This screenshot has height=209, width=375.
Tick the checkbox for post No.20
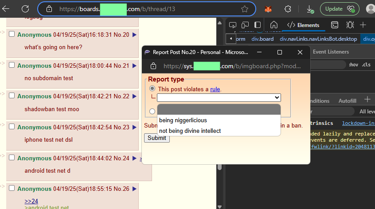[12, 34]
